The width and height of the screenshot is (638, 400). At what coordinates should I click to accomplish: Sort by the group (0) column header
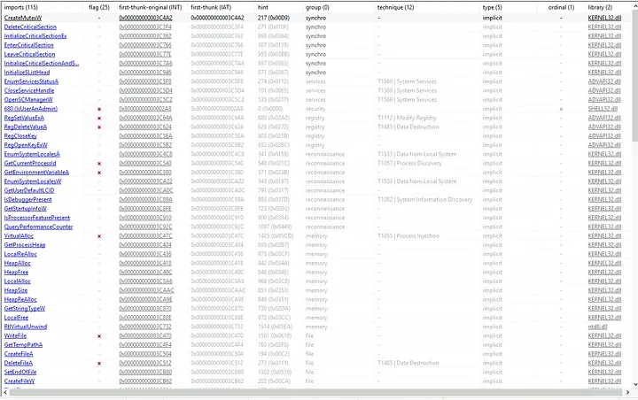[x=317, y=7]
